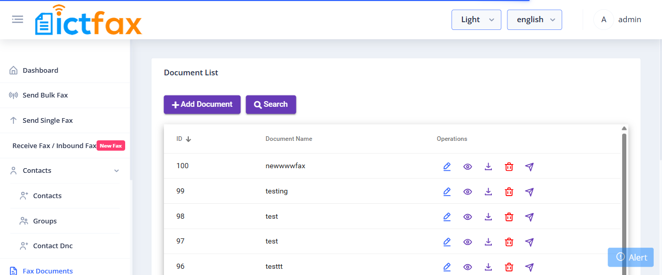The height and width of the screenshot is (275, 662).
Task: Edit document in row 98
Action: pyautogui.click(x=447, y=217)
